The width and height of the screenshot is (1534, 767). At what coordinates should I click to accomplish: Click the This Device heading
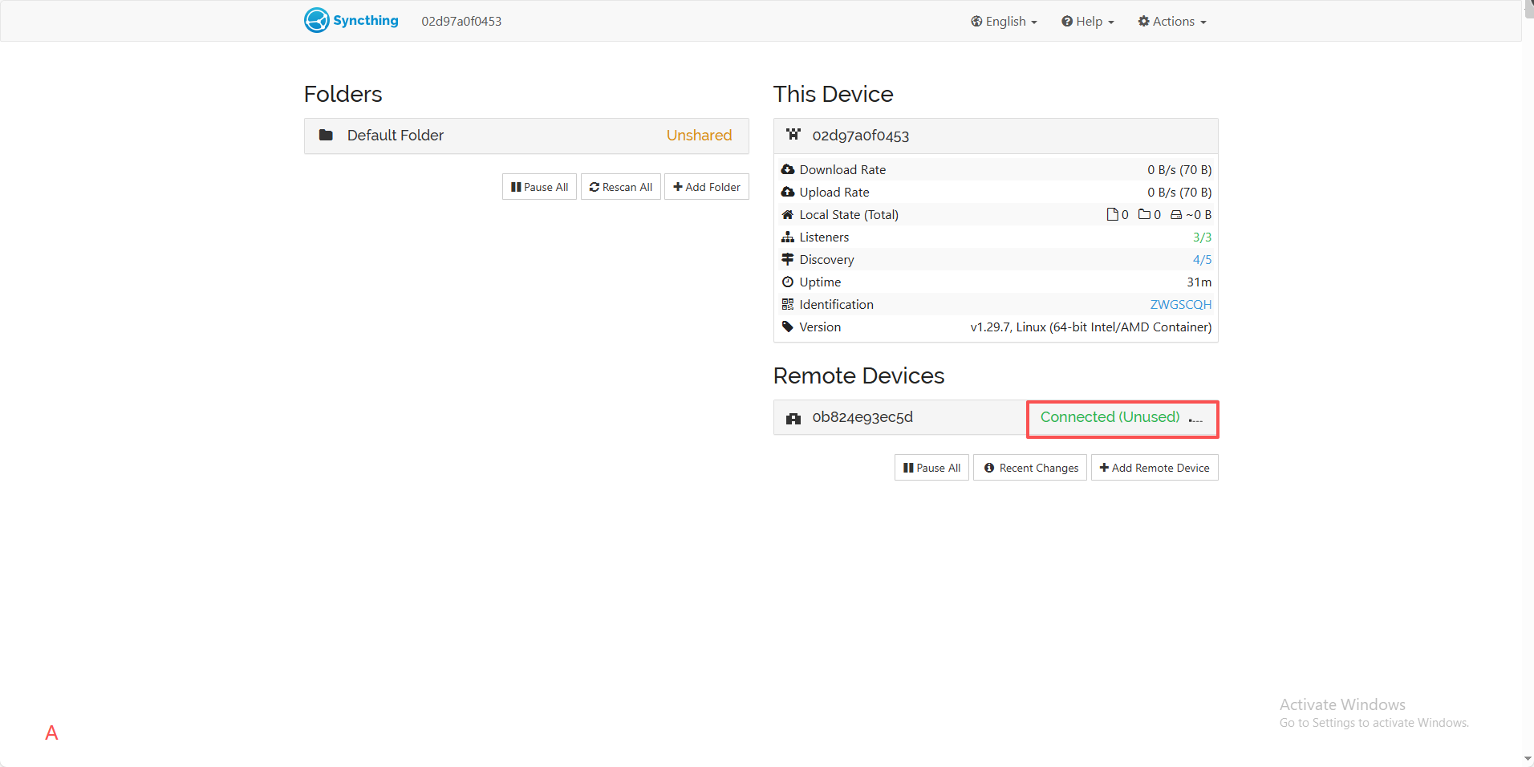click(833, 94)
